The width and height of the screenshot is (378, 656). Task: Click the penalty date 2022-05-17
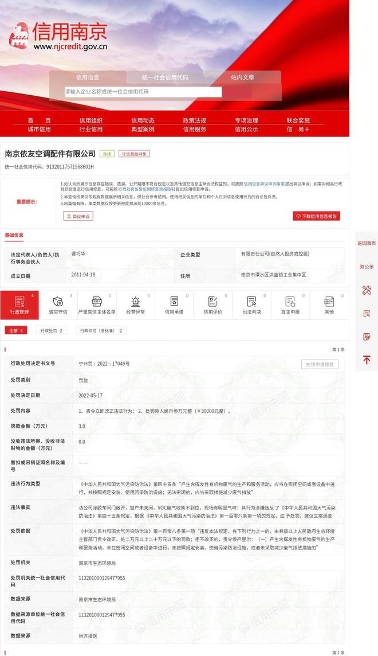click(x=90, y=395)
